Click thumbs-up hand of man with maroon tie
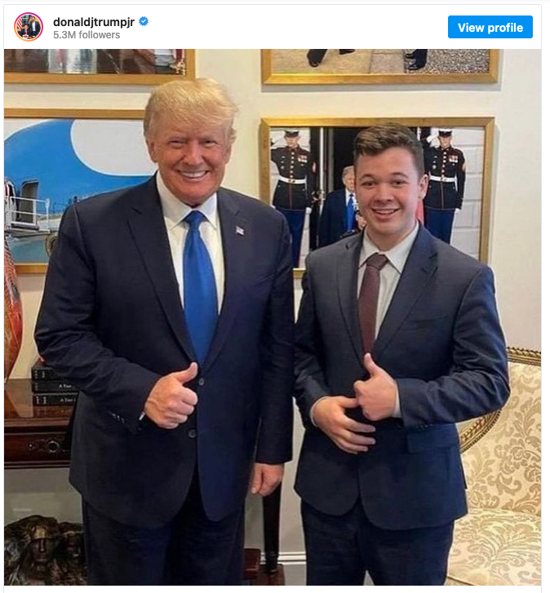The height and width of the screenshot is (593, 550). point(375,387)
